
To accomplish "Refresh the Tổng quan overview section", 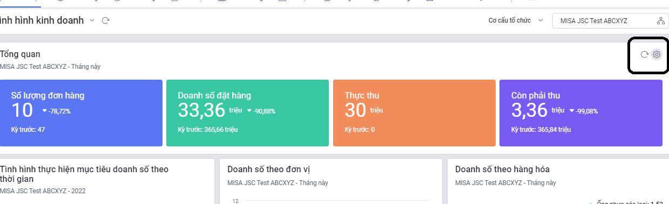I will click(x=644, y=54).
